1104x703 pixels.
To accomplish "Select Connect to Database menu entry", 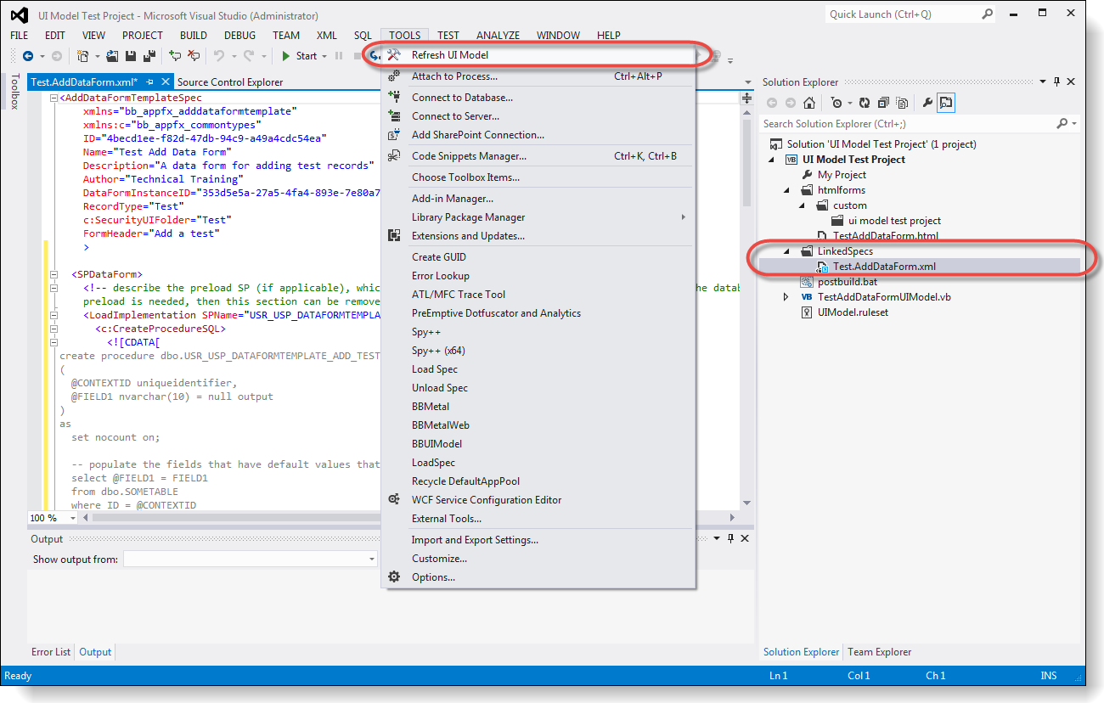I will click(538, 98).
